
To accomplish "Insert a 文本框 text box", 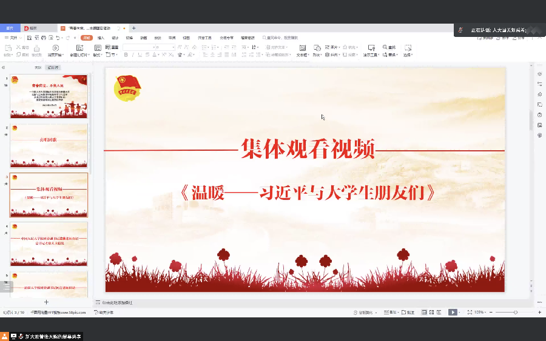I will tap(302, 47).
